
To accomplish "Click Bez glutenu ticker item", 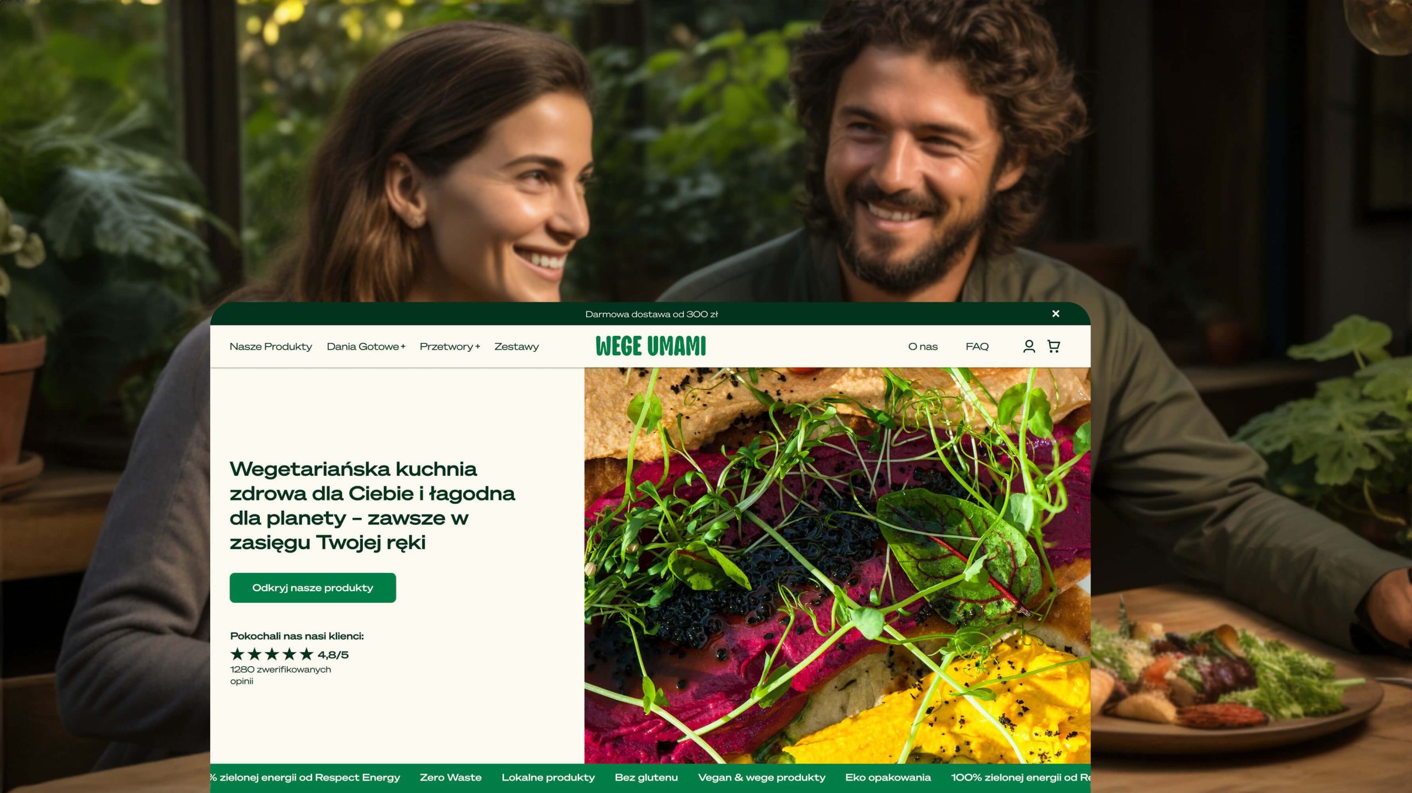I will [646, 778].
